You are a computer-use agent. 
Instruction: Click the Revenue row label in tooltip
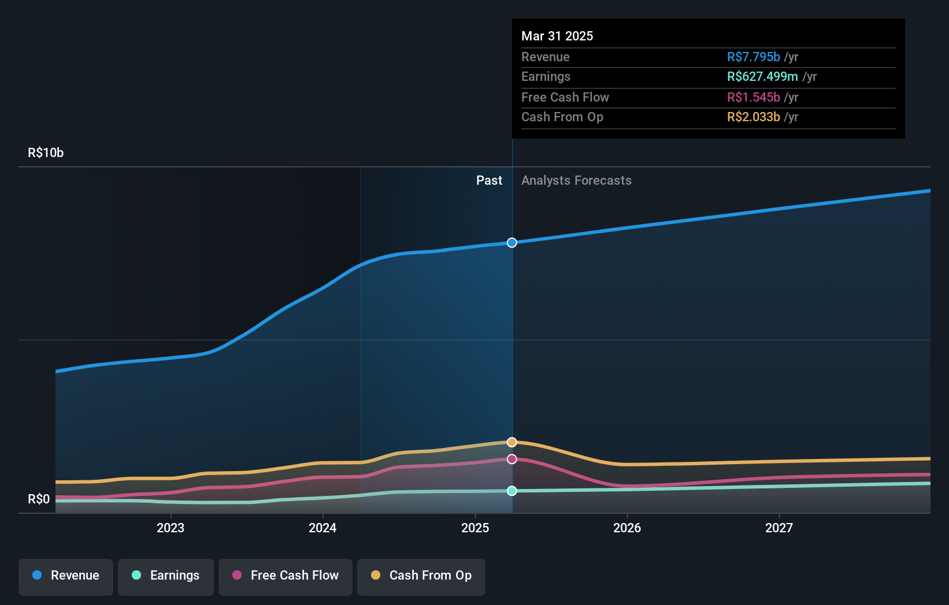click(x=546, y=57)
